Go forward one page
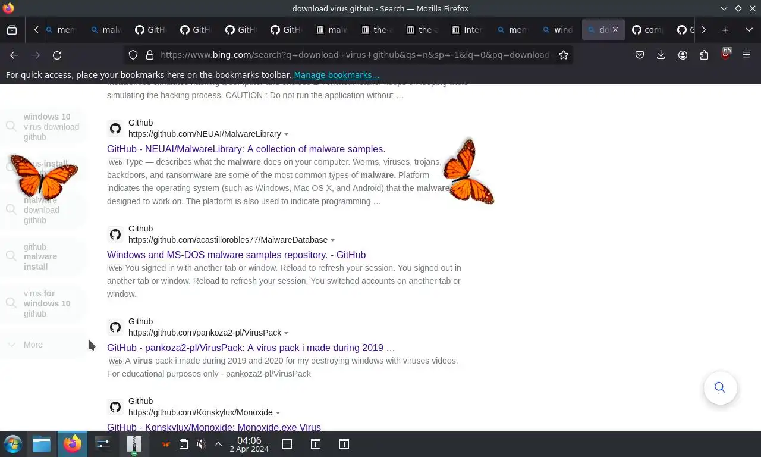761x457 pixels. click(x=36, y=55)
